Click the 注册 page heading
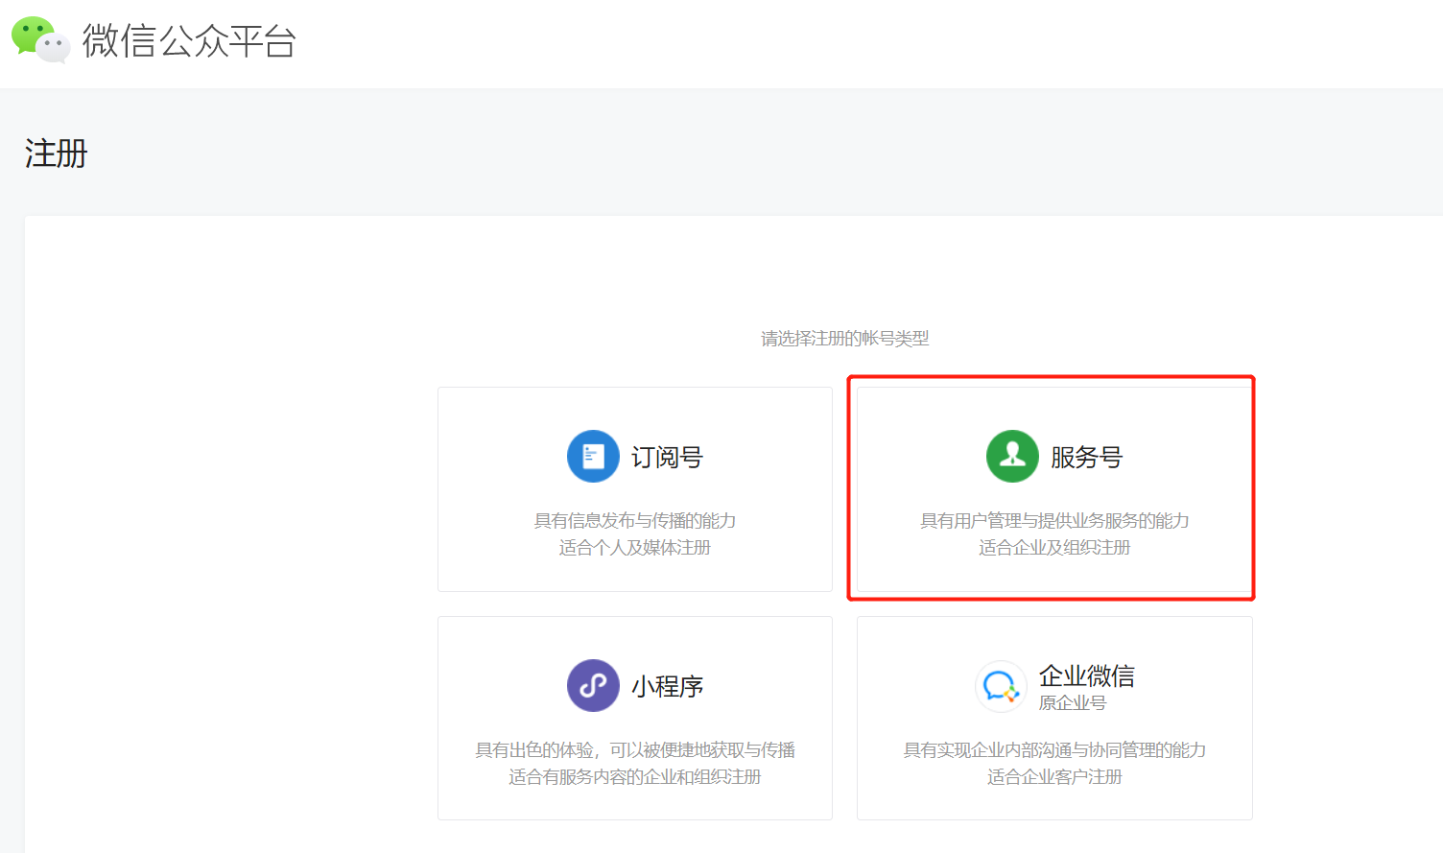The width and height of the screenshot is (1443, 853). 56,154
